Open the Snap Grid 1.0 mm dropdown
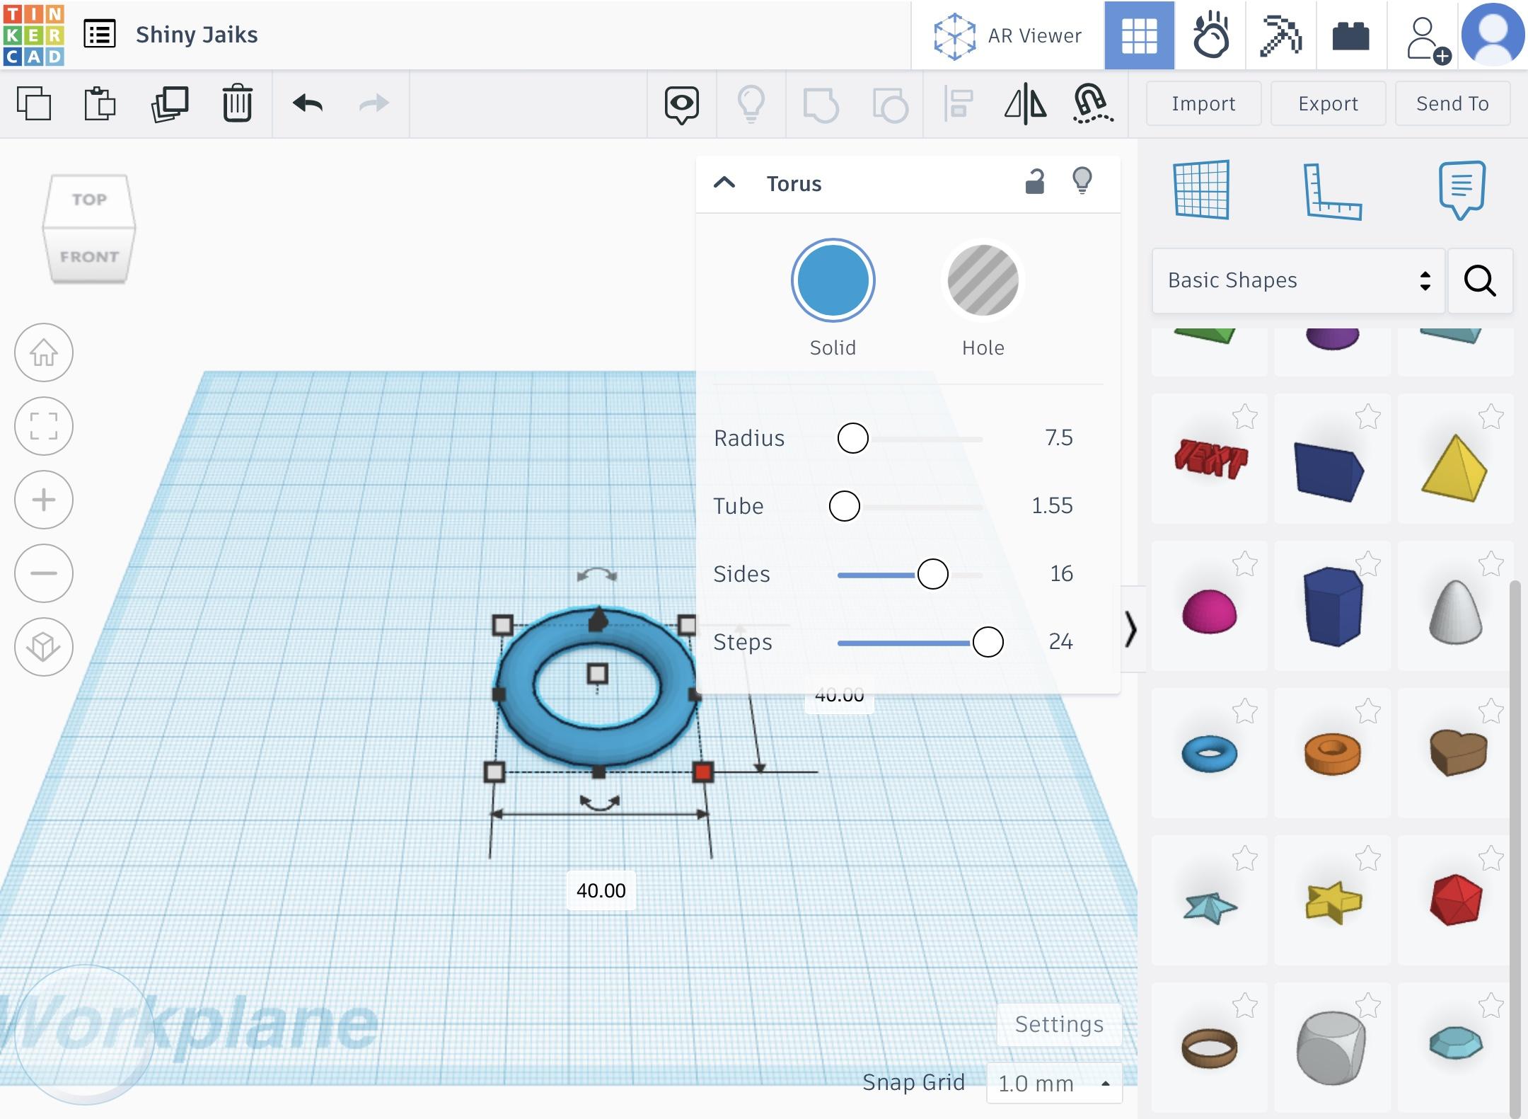 point(1053,1083)
